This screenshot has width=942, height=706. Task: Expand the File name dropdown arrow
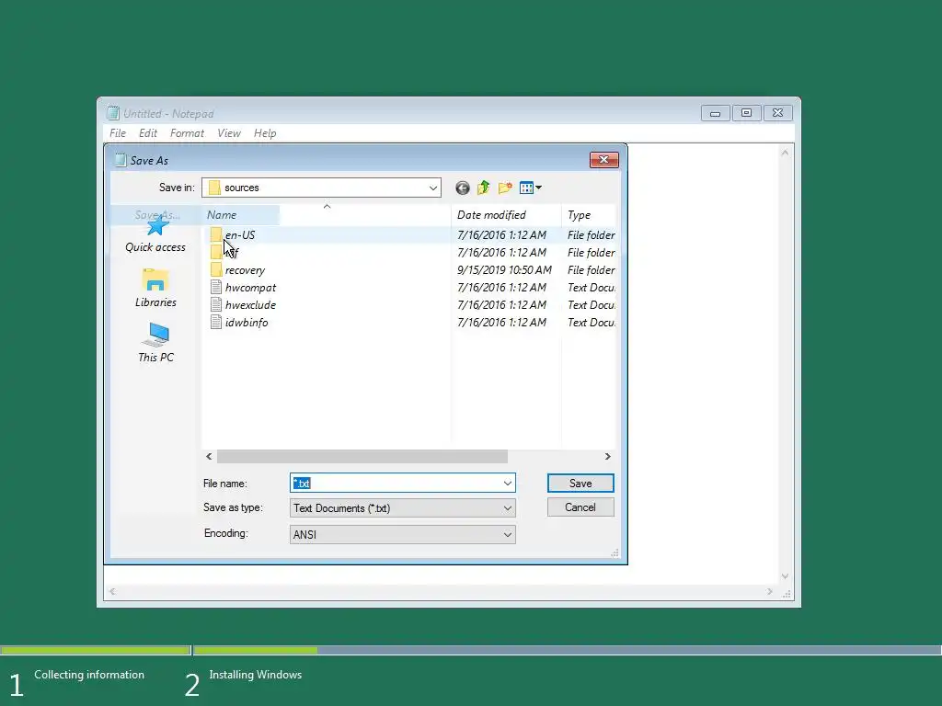[x=508, y=484]
